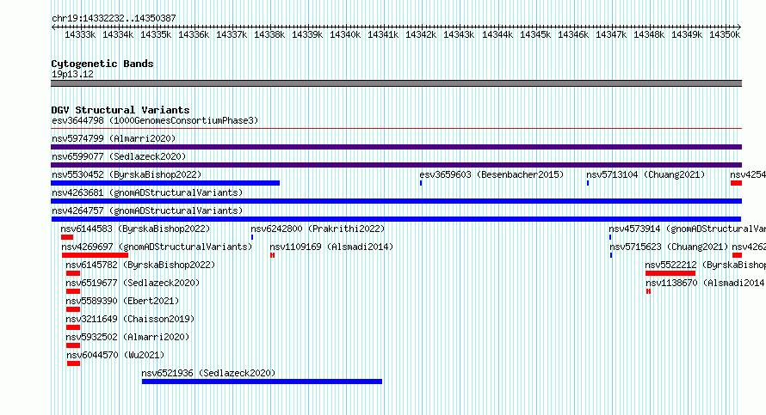
Task: Click the red nsv6144583 variant bar
Action: point(67,237)
